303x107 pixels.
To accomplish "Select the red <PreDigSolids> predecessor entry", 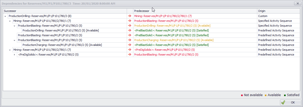I will point(164,50).
